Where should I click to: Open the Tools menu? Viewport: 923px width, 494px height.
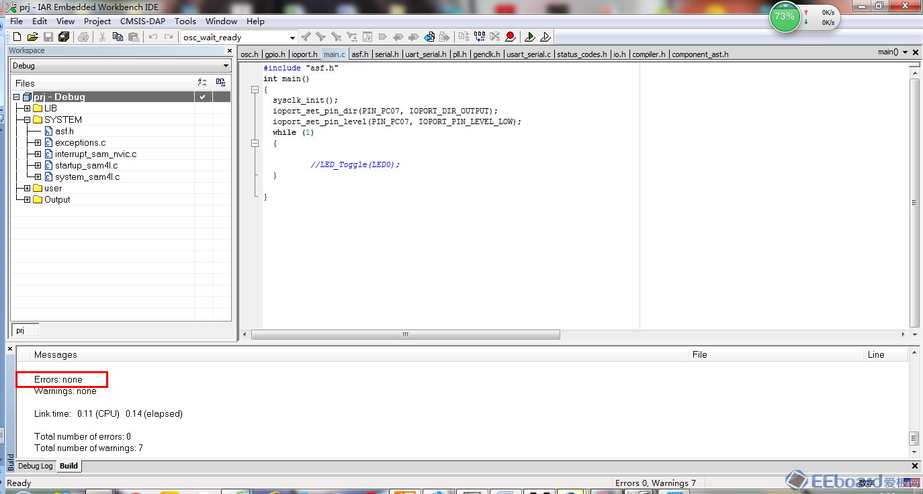pos(185,21)
